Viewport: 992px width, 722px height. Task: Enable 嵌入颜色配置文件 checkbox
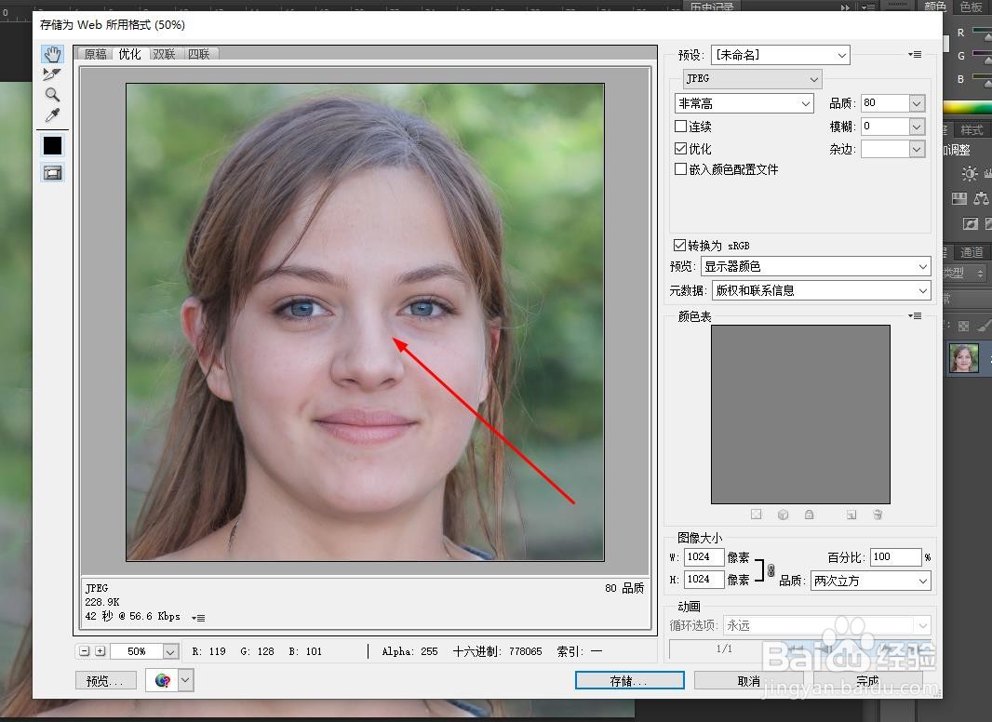[x=681, y=169]
